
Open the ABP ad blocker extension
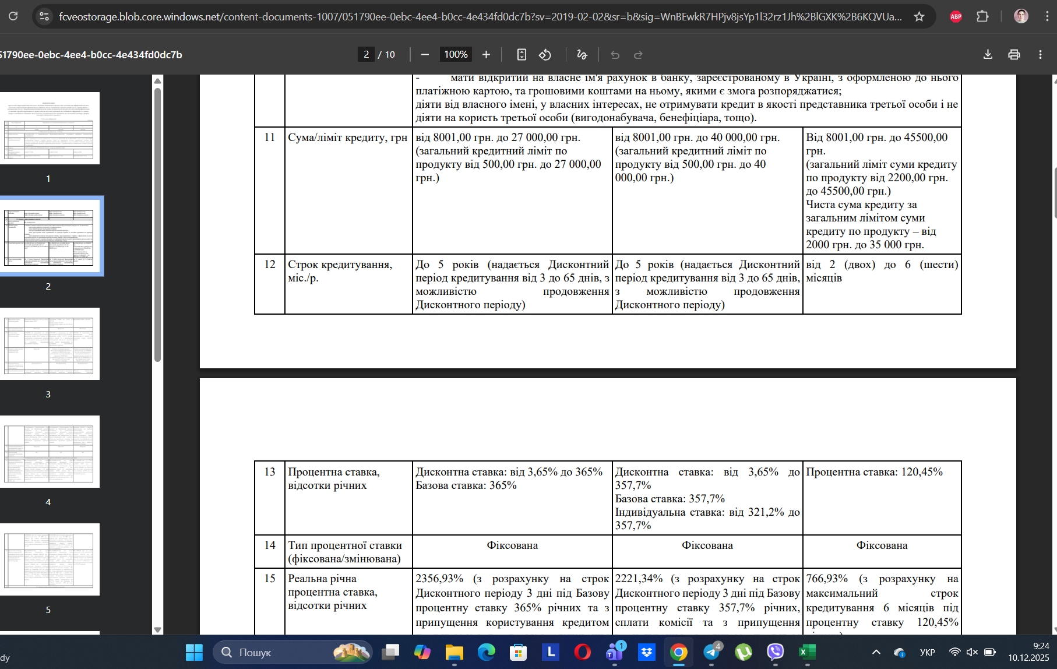pos(956,16)
